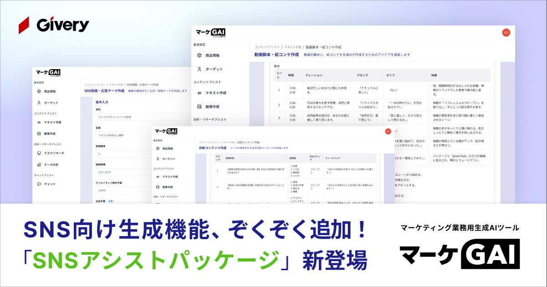
Task: Click 商品情報 cube icon in 動画脚本 window
Action: (x=199, y=56)
